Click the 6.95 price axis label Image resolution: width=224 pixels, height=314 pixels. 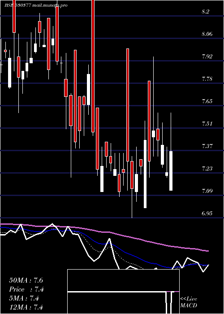[x=207, y=214]
